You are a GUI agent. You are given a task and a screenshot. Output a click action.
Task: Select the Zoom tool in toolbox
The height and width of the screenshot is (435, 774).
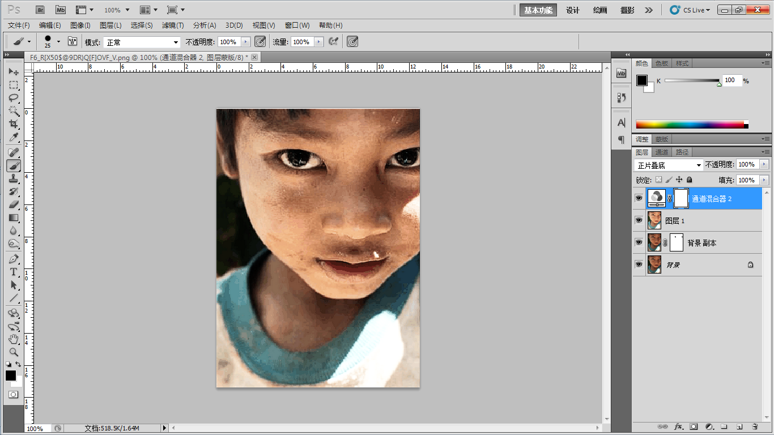point(14,352)
